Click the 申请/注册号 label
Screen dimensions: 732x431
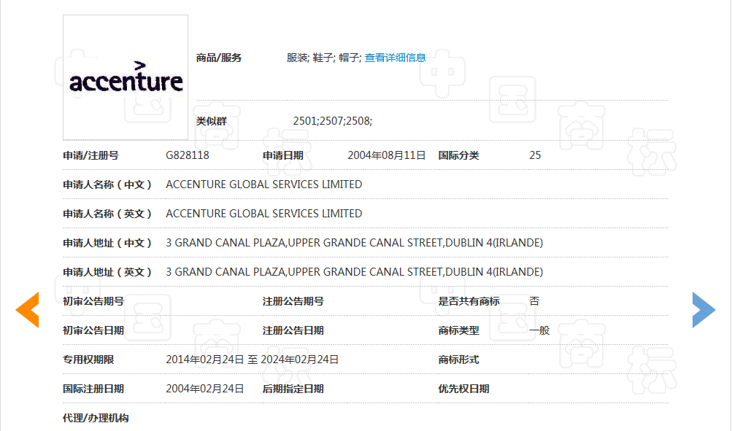pyautogui.click(x=90, y=156)
